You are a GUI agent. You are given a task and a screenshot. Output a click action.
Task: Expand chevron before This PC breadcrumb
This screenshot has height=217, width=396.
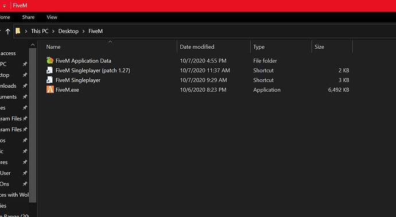click(x=26, y=32)
